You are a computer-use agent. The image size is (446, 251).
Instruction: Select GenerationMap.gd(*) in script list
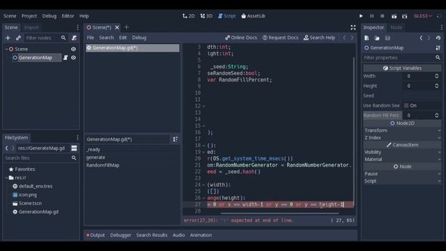click(x=132, y=48)
